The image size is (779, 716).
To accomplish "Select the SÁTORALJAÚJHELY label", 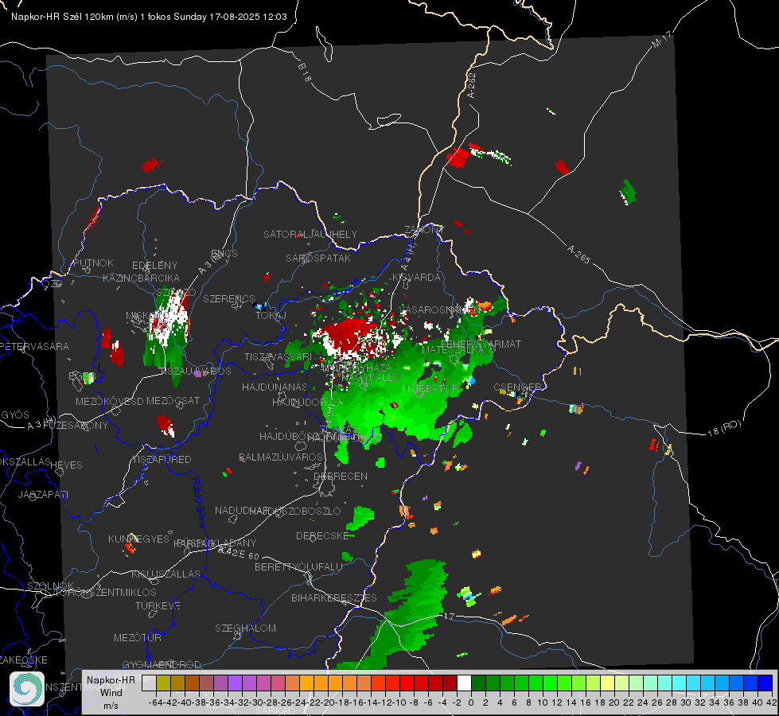I will tap(310, 234).
